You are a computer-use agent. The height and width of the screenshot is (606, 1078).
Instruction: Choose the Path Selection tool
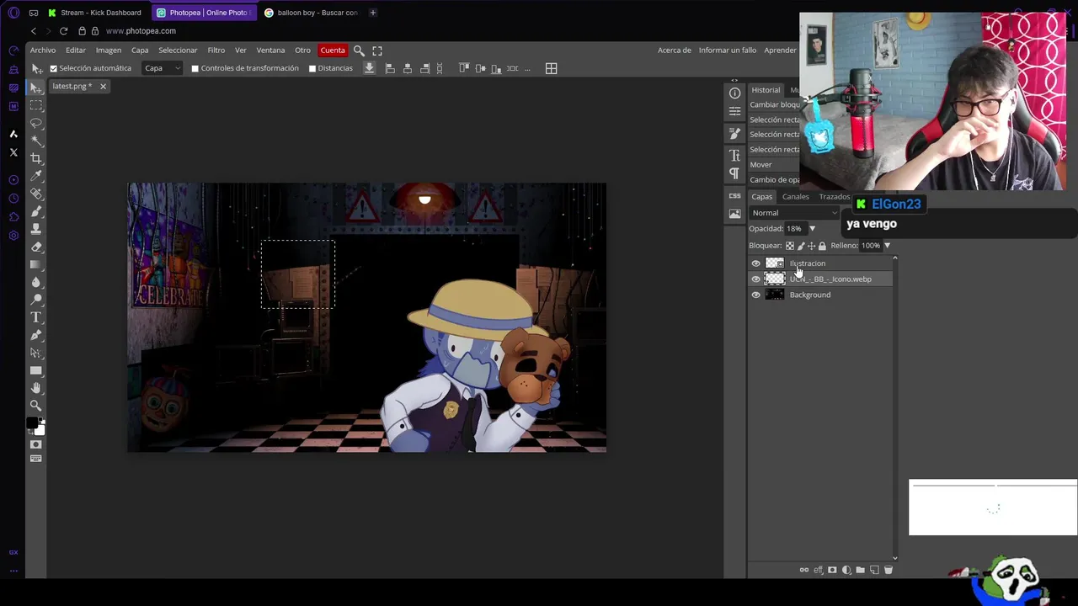pyautogui.click(x=36, y=353)
